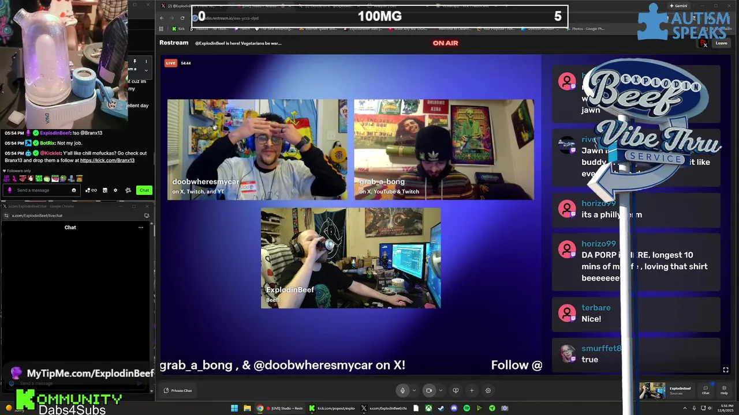Toggle camera in Restream Studio controls
739x415 pixels.
point(429,390)
